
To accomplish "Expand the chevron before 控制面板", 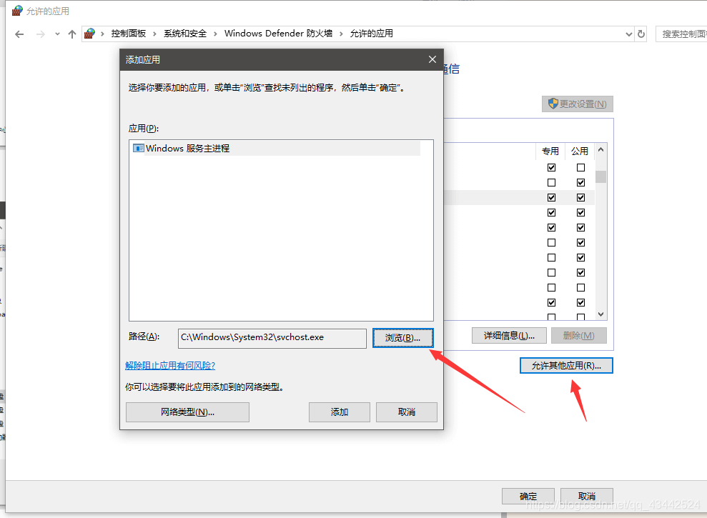I will tap(102, 34).
